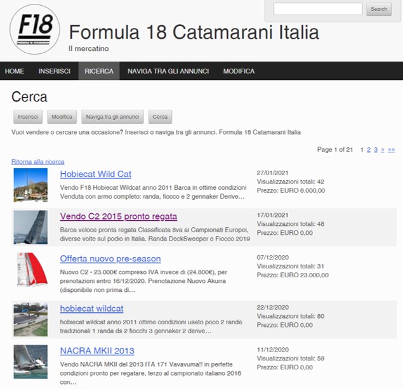Click the date 17/01/2021
The height and width of the screenshot is (389, 403).
coord(272,215)
